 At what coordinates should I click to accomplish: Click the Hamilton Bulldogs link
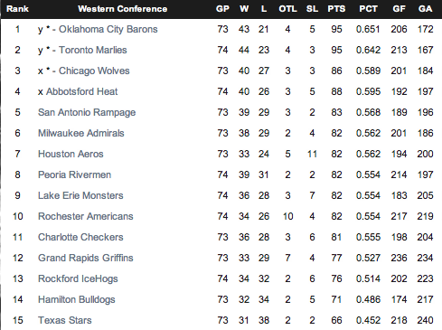tap(77, 299)
